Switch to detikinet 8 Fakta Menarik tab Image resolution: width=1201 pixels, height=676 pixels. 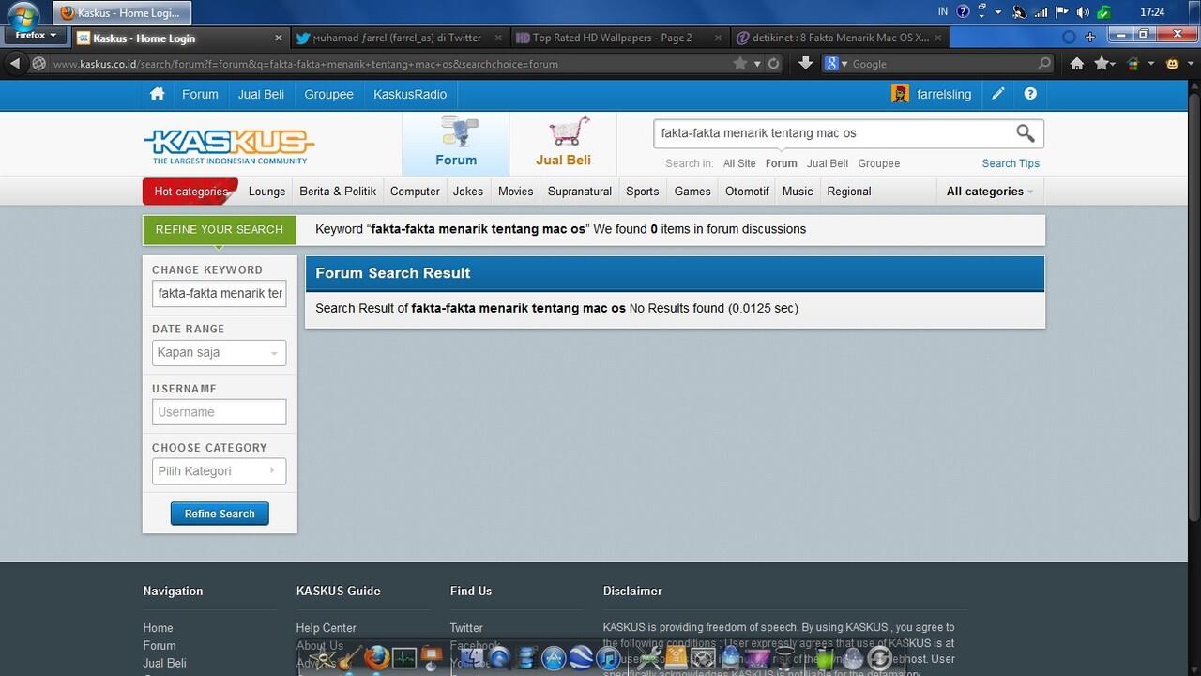[839, 38]
